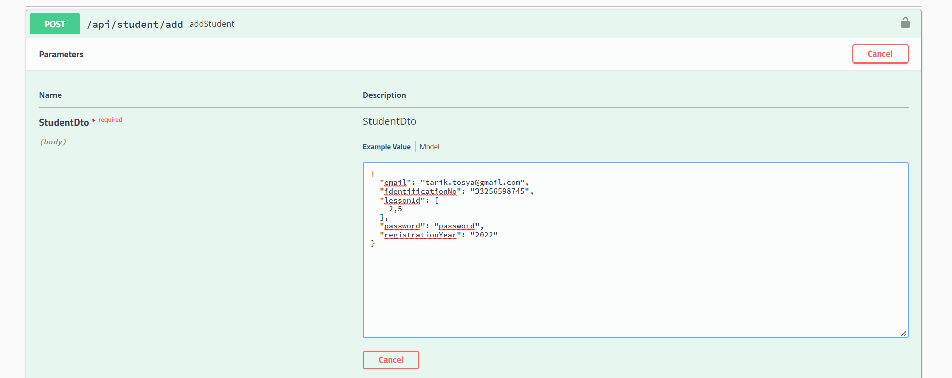The height and width of the screenshot is (378, 952).
Task: Click the identificationNo value 33256598745
Action: [x=500, y=191]
